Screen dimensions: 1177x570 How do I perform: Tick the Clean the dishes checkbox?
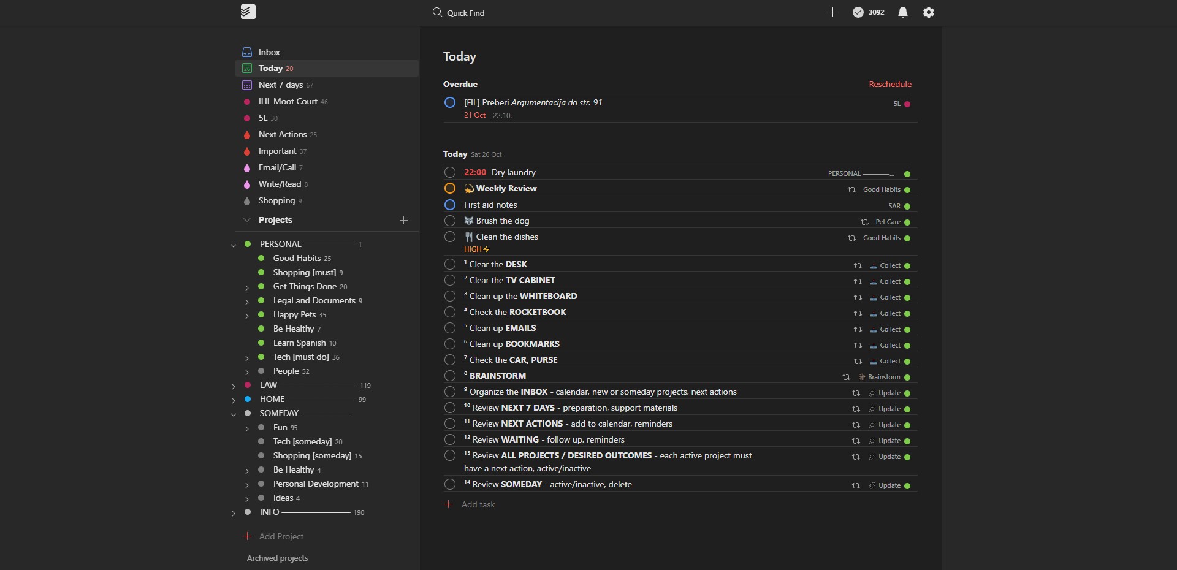tap(450, 237)
